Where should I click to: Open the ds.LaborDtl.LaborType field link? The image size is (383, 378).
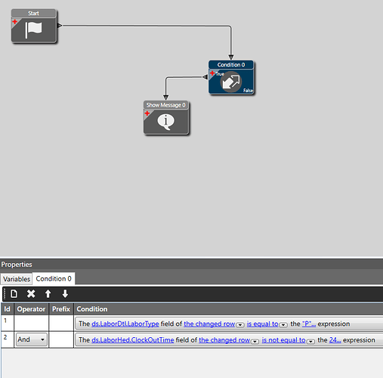tap(125, 324)
